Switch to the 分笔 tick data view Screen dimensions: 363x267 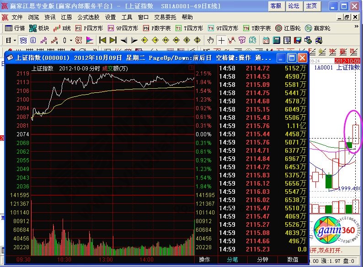(233, 260)
